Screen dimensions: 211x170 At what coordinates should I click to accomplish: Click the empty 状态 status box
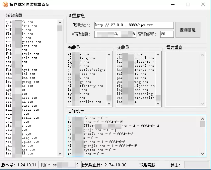click(x=196, y=165)
